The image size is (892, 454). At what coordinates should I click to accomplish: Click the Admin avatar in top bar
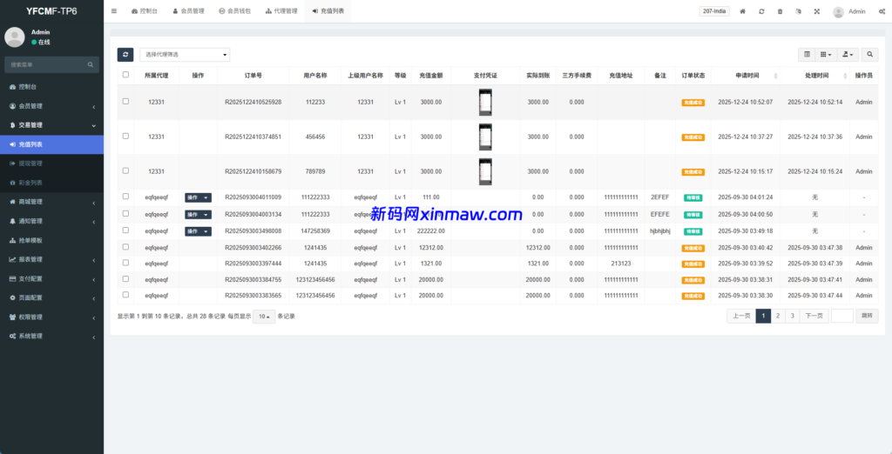[x=838, y=12]
